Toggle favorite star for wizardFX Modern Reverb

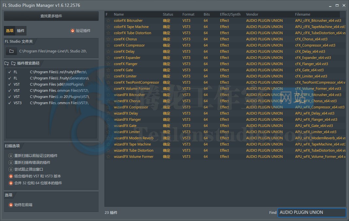[108, 138]
